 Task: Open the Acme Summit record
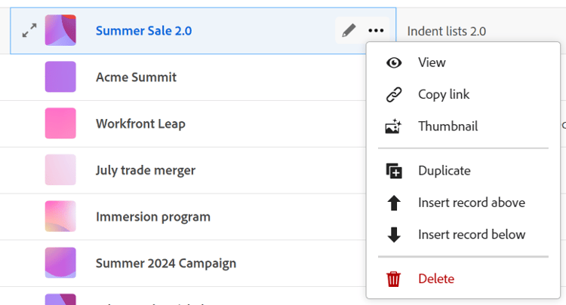(x=136, y=78)
